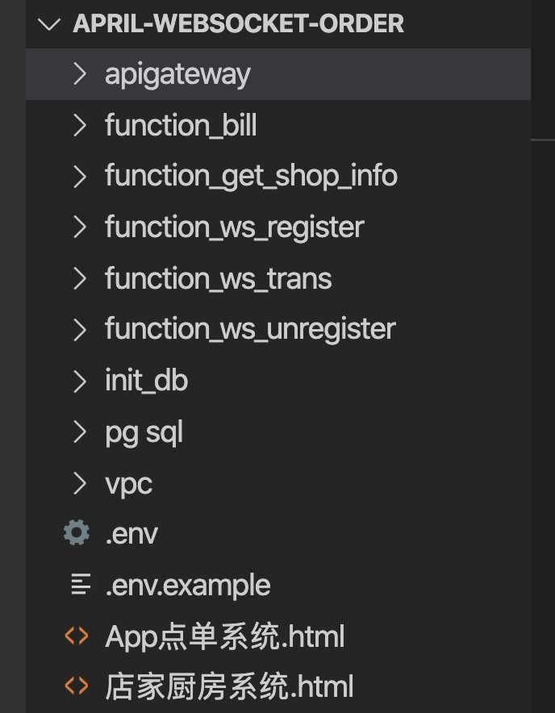Open 店家厨房系统.html file
This screenshot has height=713, width=555.
coord(278,686)
